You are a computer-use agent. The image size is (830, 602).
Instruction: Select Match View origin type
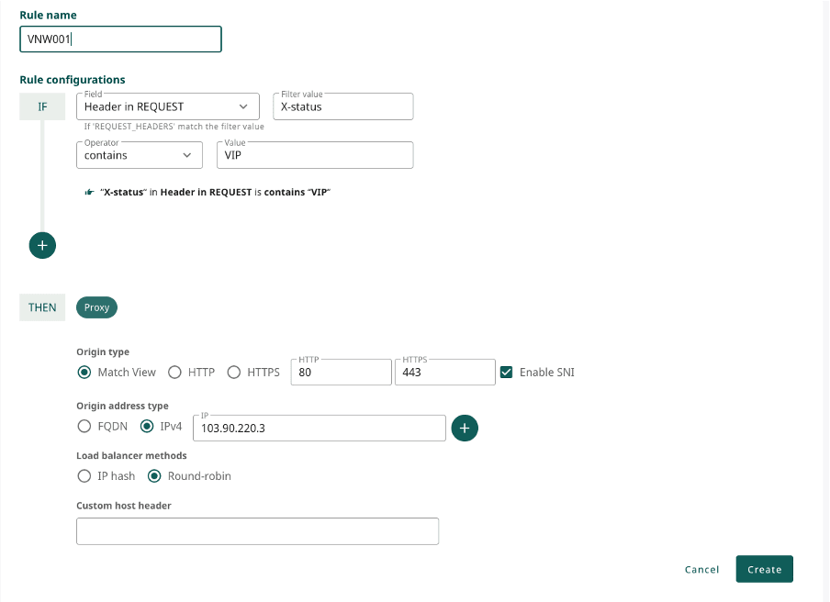click(x=84, y=373)
